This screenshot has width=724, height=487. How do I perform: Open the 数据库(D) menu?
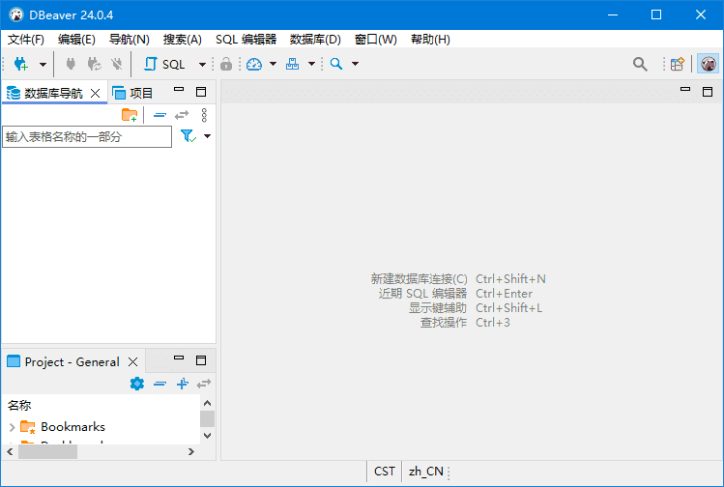(315, 40)
